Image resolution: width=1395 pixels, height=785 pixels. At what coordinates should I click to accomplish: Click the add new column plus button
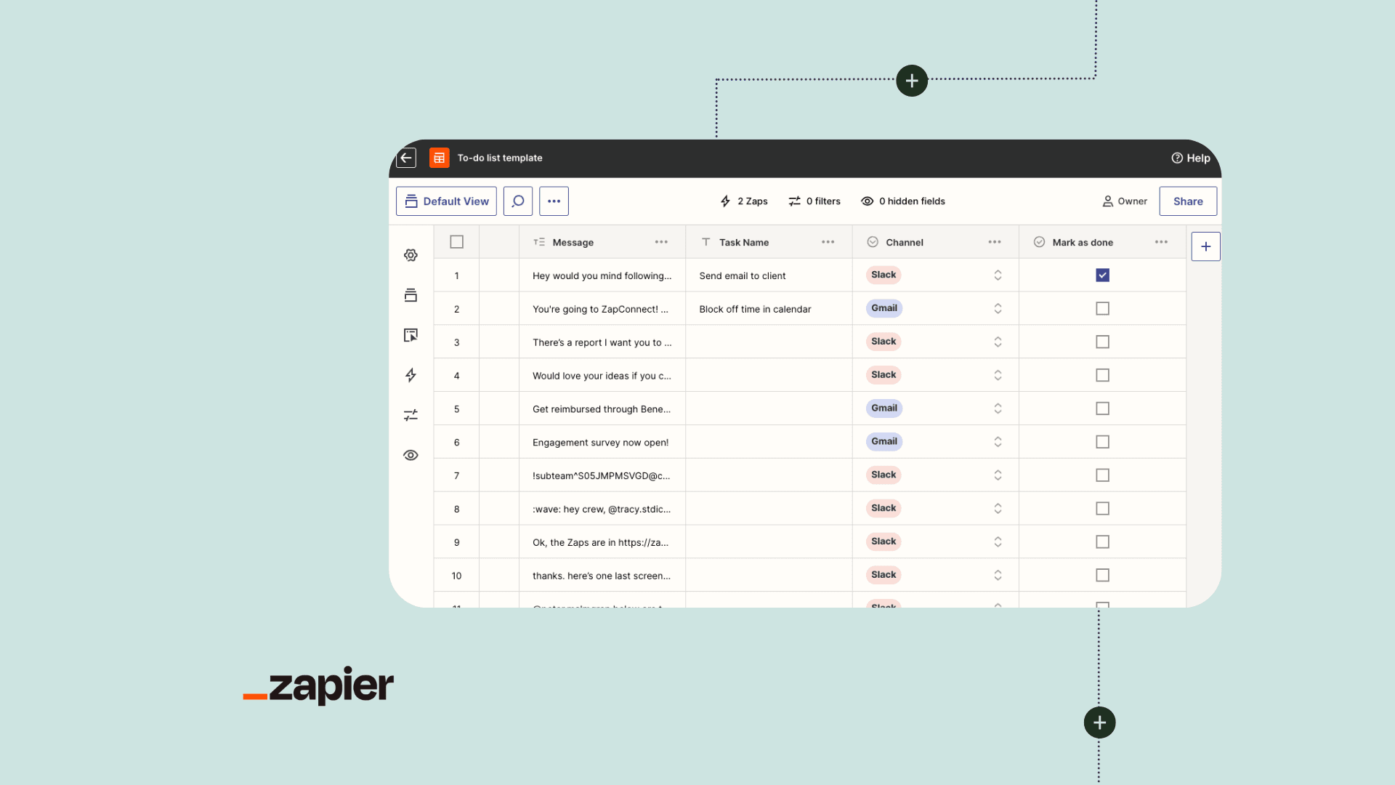[x=1205, y=246]
